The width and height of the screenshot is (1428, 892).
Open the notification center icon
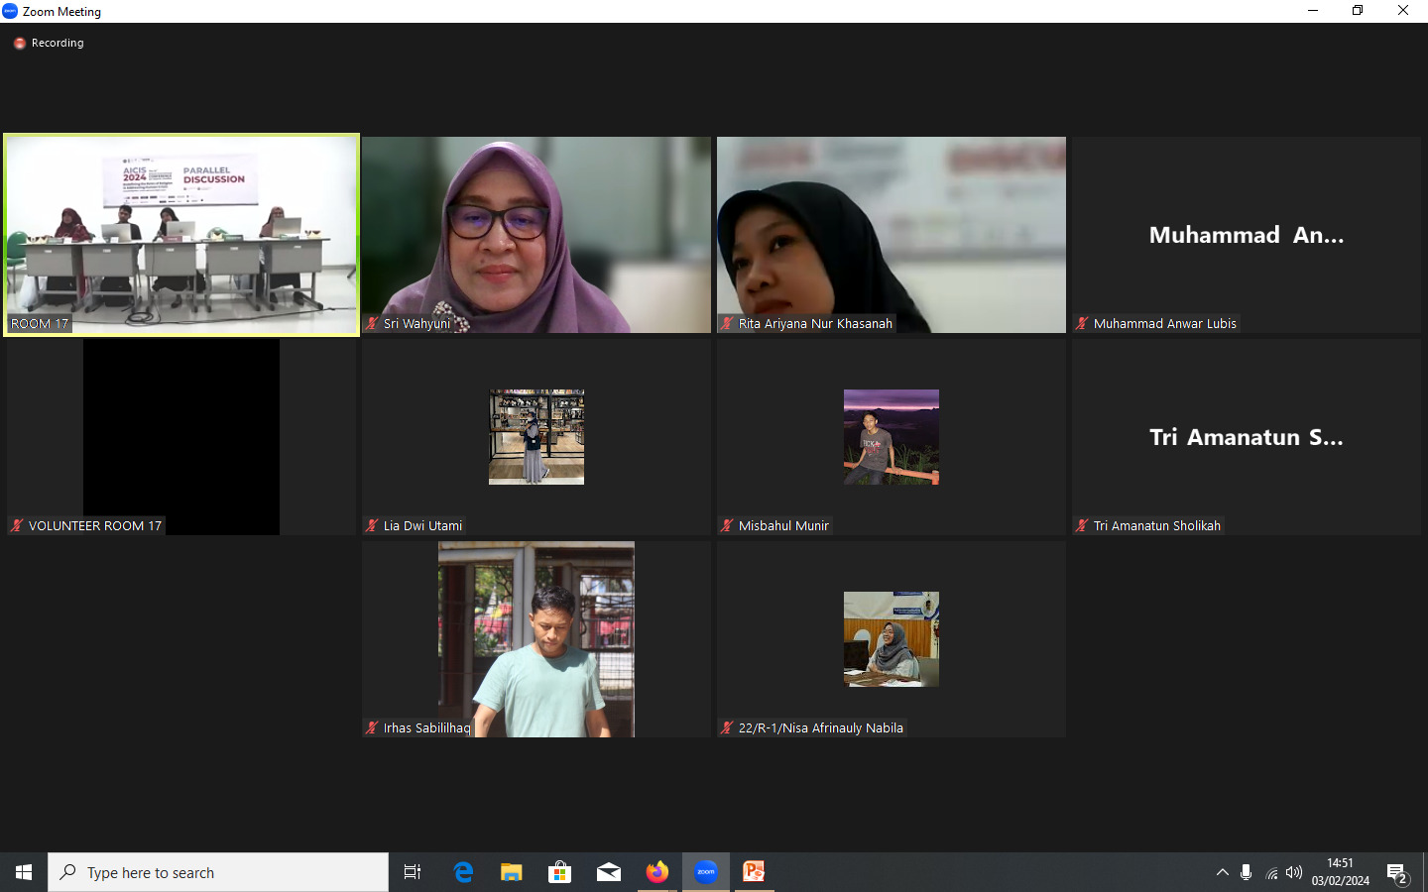(1397, 873)
